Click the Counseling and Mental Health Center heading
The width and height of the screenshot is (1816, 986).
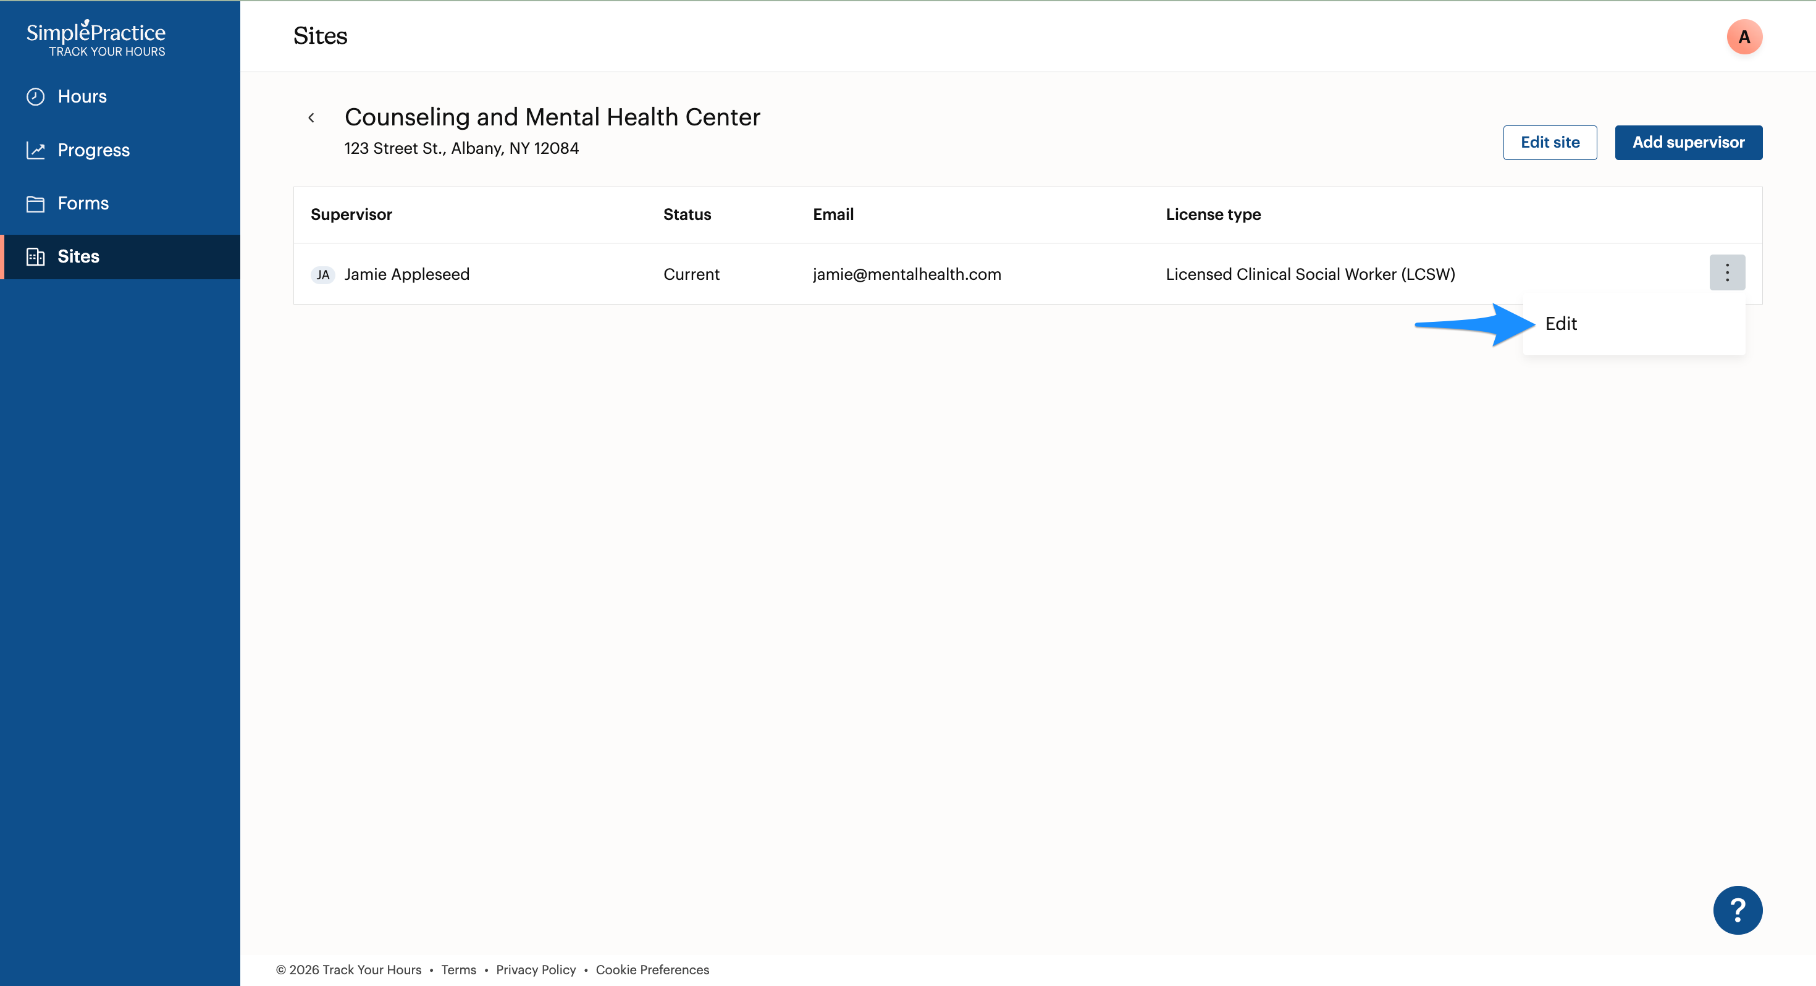[x=552, y=117]
